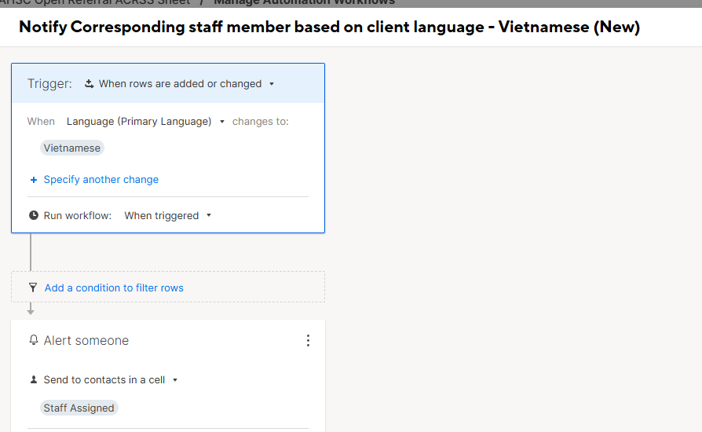702x432 pixels.
Task: Open the Language (Primary Language) column dropdown
Action: (145, 121)
